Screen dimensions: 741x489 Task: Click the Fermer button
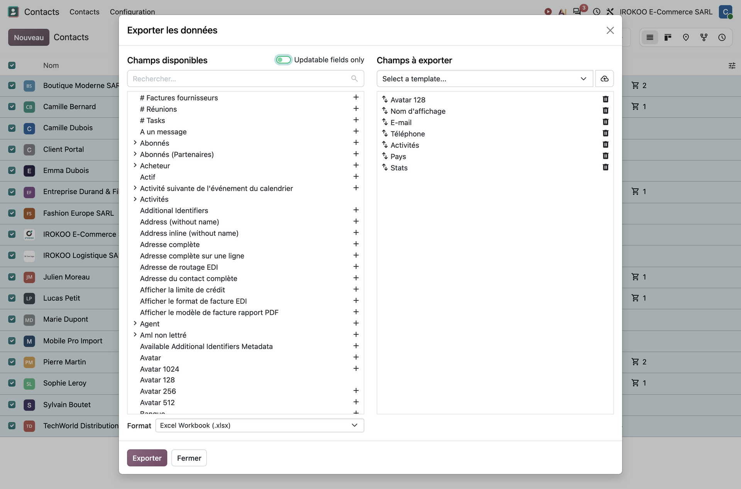(x=189, y=458)
